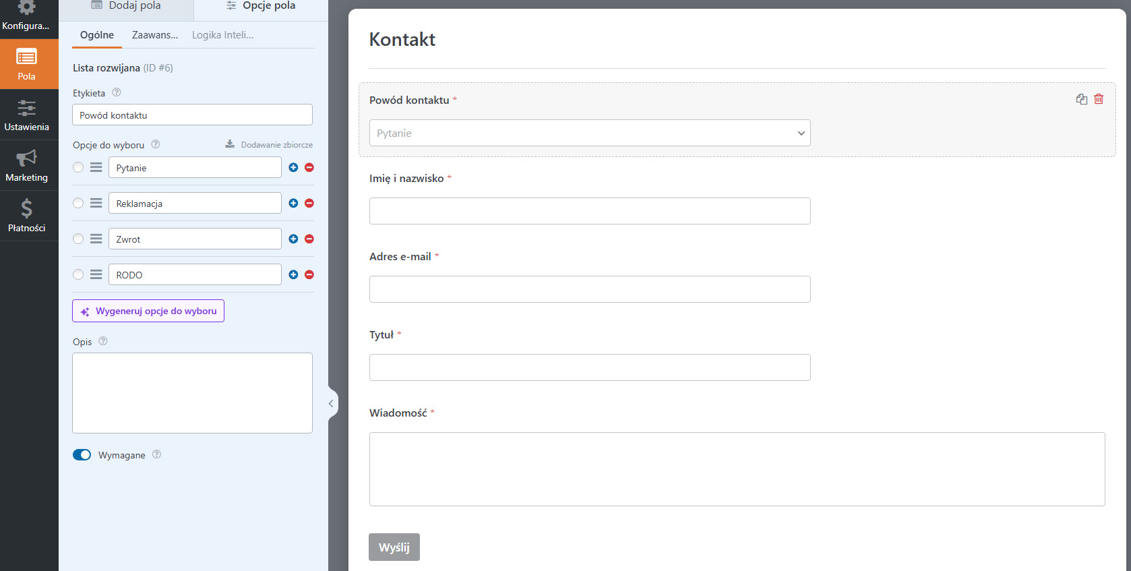The image size is (1131, 571).
Task: Click Wygeneruj opcje do wyboru button
Action: coord(148,311)
